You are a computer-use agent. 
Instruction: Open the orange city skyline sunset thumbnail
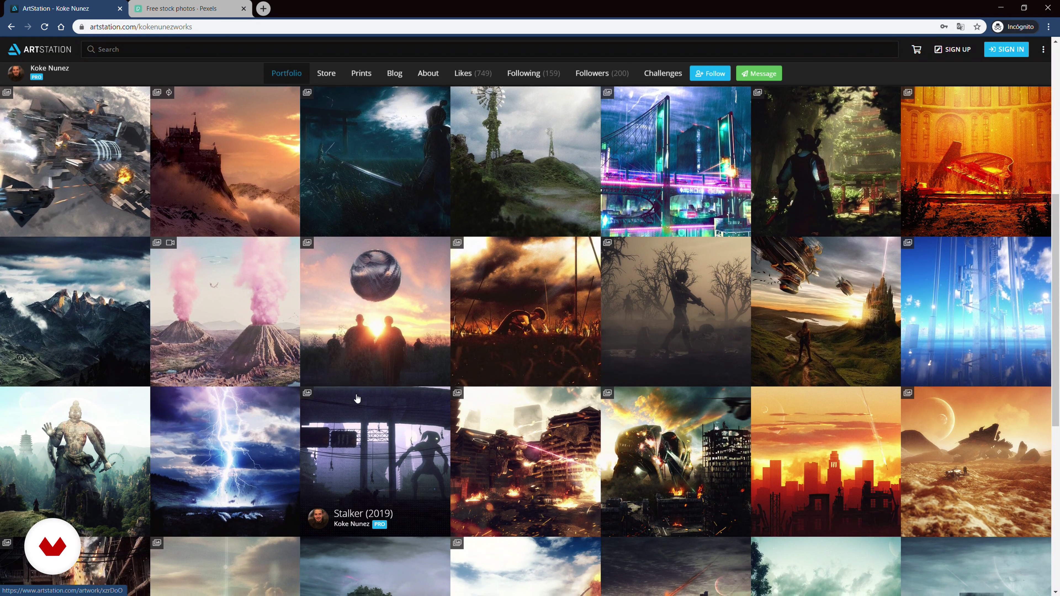(826, 462)
